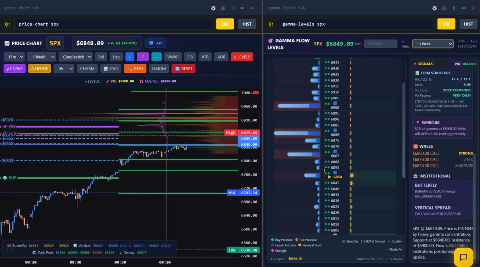Click the Low 6538.98 price label

(243, 250)
